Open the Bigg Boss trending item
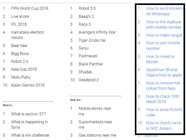This screenshot has height=140, width=186. [20, 54]
